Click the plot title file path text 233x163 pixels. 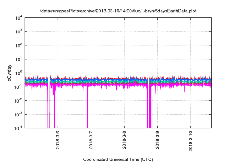pyautogui.click(x=118, y=11)
